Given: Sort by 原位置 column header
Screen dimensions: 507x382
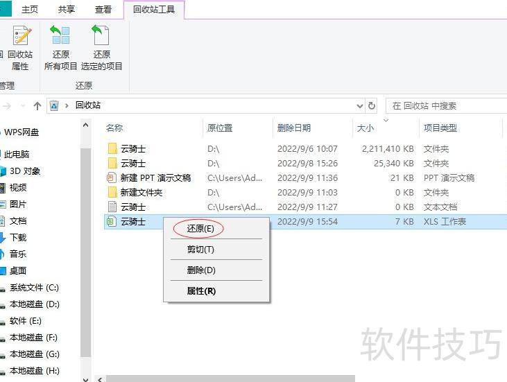Looking at the screenshot, I should tap(220, 128).
